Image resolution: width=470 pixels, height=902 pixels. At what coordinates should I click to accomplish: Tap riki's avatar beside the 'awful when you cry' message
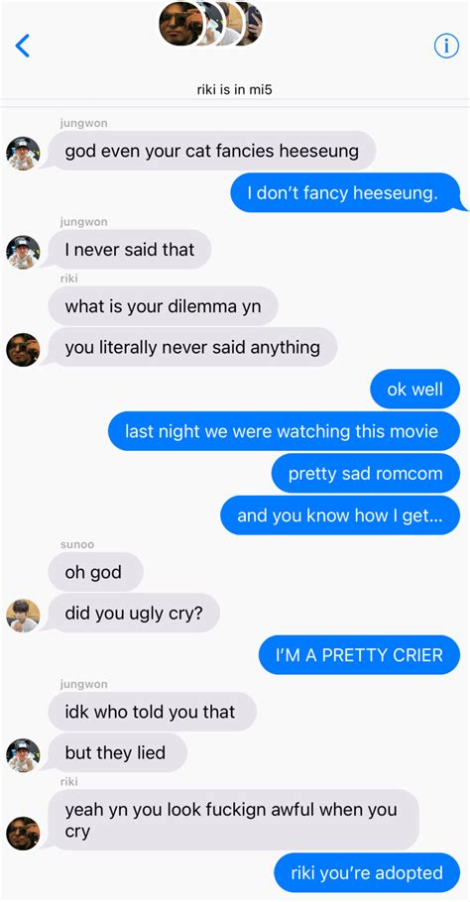coord(23,833)
